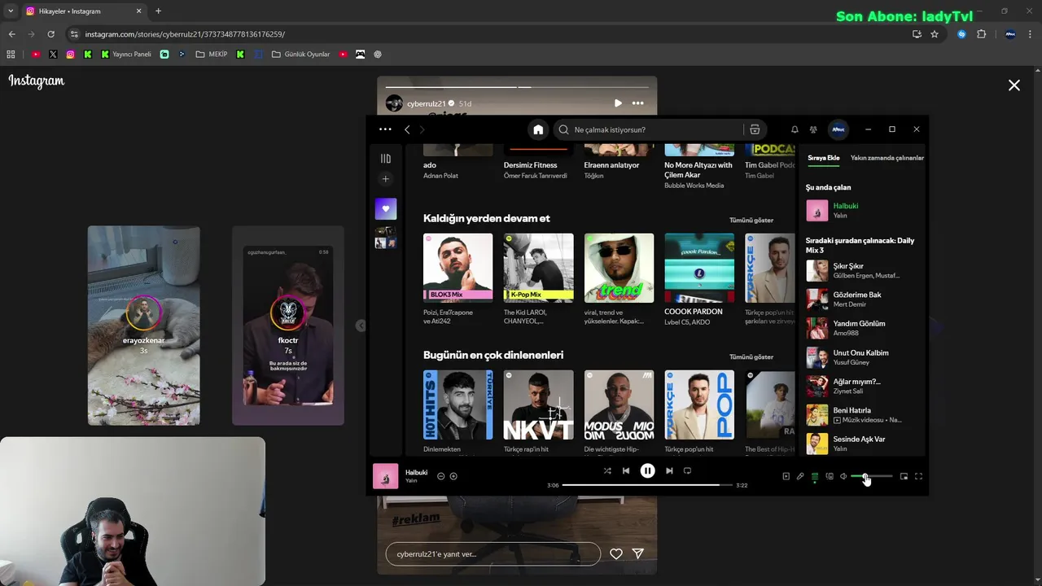Click reply field cyberrulz21'e yanıt ver
This screenshot has width=1042, height=586.
click(x=493, y=553)
